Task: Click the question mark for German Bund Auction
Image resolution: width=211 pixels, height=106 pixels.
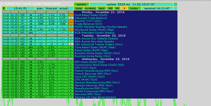Action: point(71,97)
